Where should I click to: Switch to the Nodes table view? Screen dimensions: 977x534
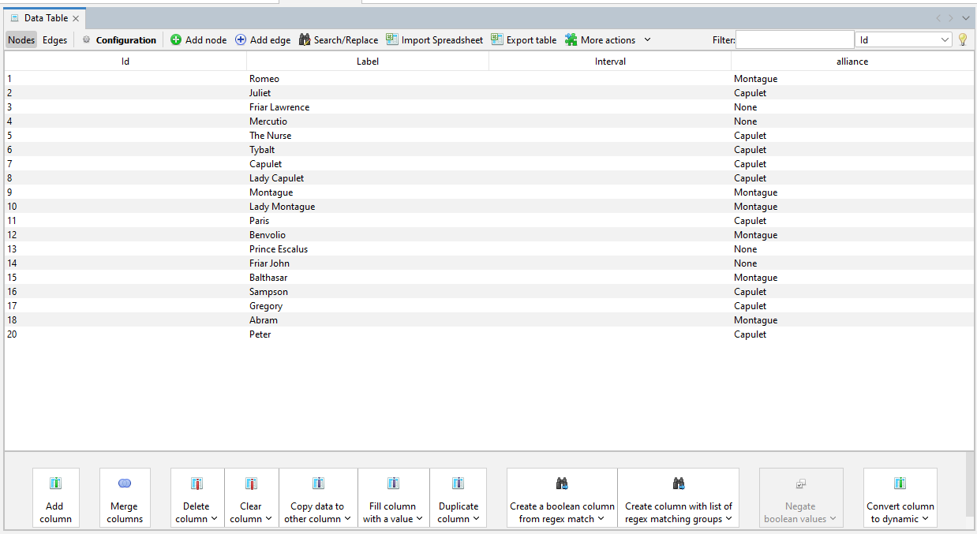click(21, 39)
